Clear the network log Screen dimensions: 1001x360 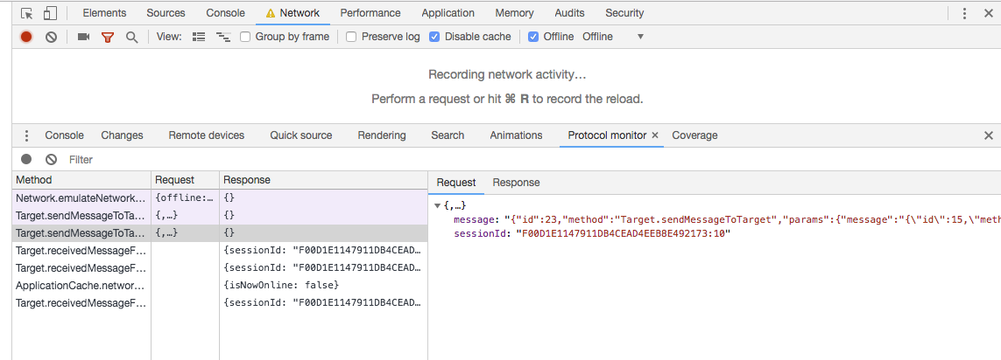(x=52, y=37)
